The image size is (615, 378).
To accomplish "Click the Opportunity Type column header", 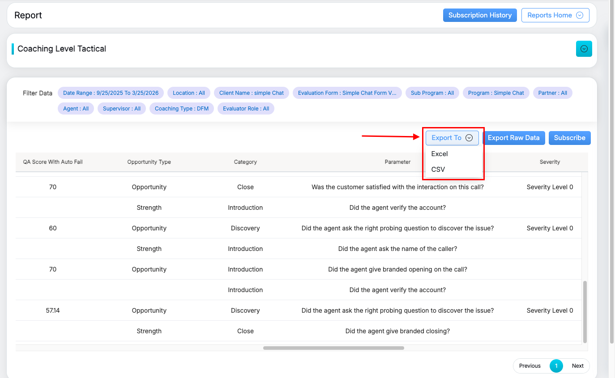I will 149,162.
